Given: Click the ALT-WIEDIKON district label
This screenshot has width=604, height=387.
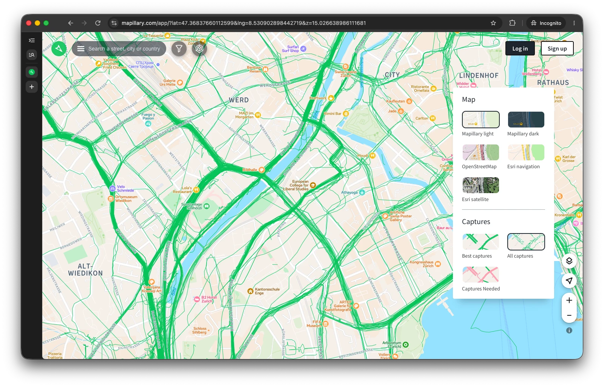Looking at the screenshot, I should (x=85, y=270).
